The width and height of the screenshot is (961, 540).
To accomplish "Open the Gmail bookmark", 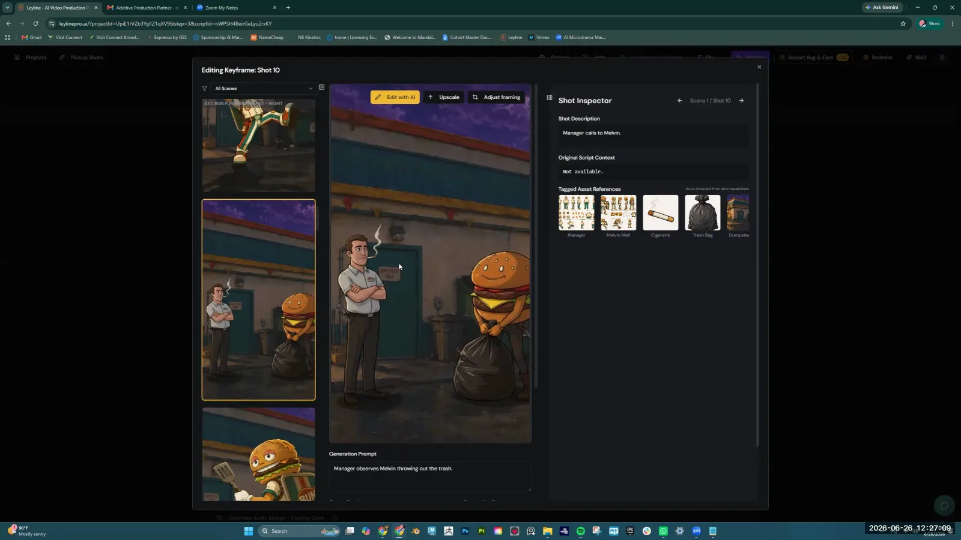I will coord(32,37).
